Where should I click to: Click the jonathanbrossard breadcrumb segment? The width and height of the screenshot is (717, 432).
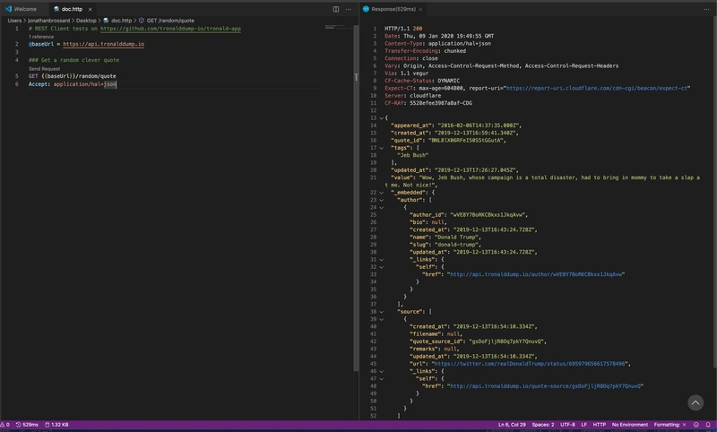[49, 21]
